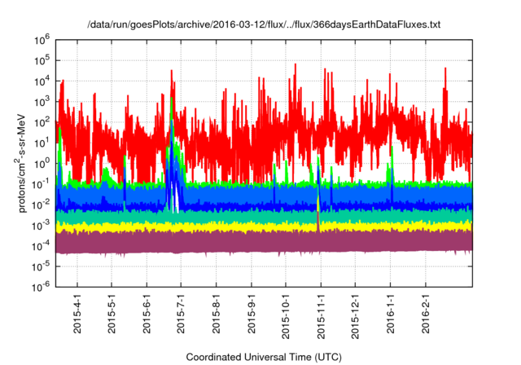Click the x-axis label 2015-12-1
This screenshot has height=365, width=521.
pos(355,316)
